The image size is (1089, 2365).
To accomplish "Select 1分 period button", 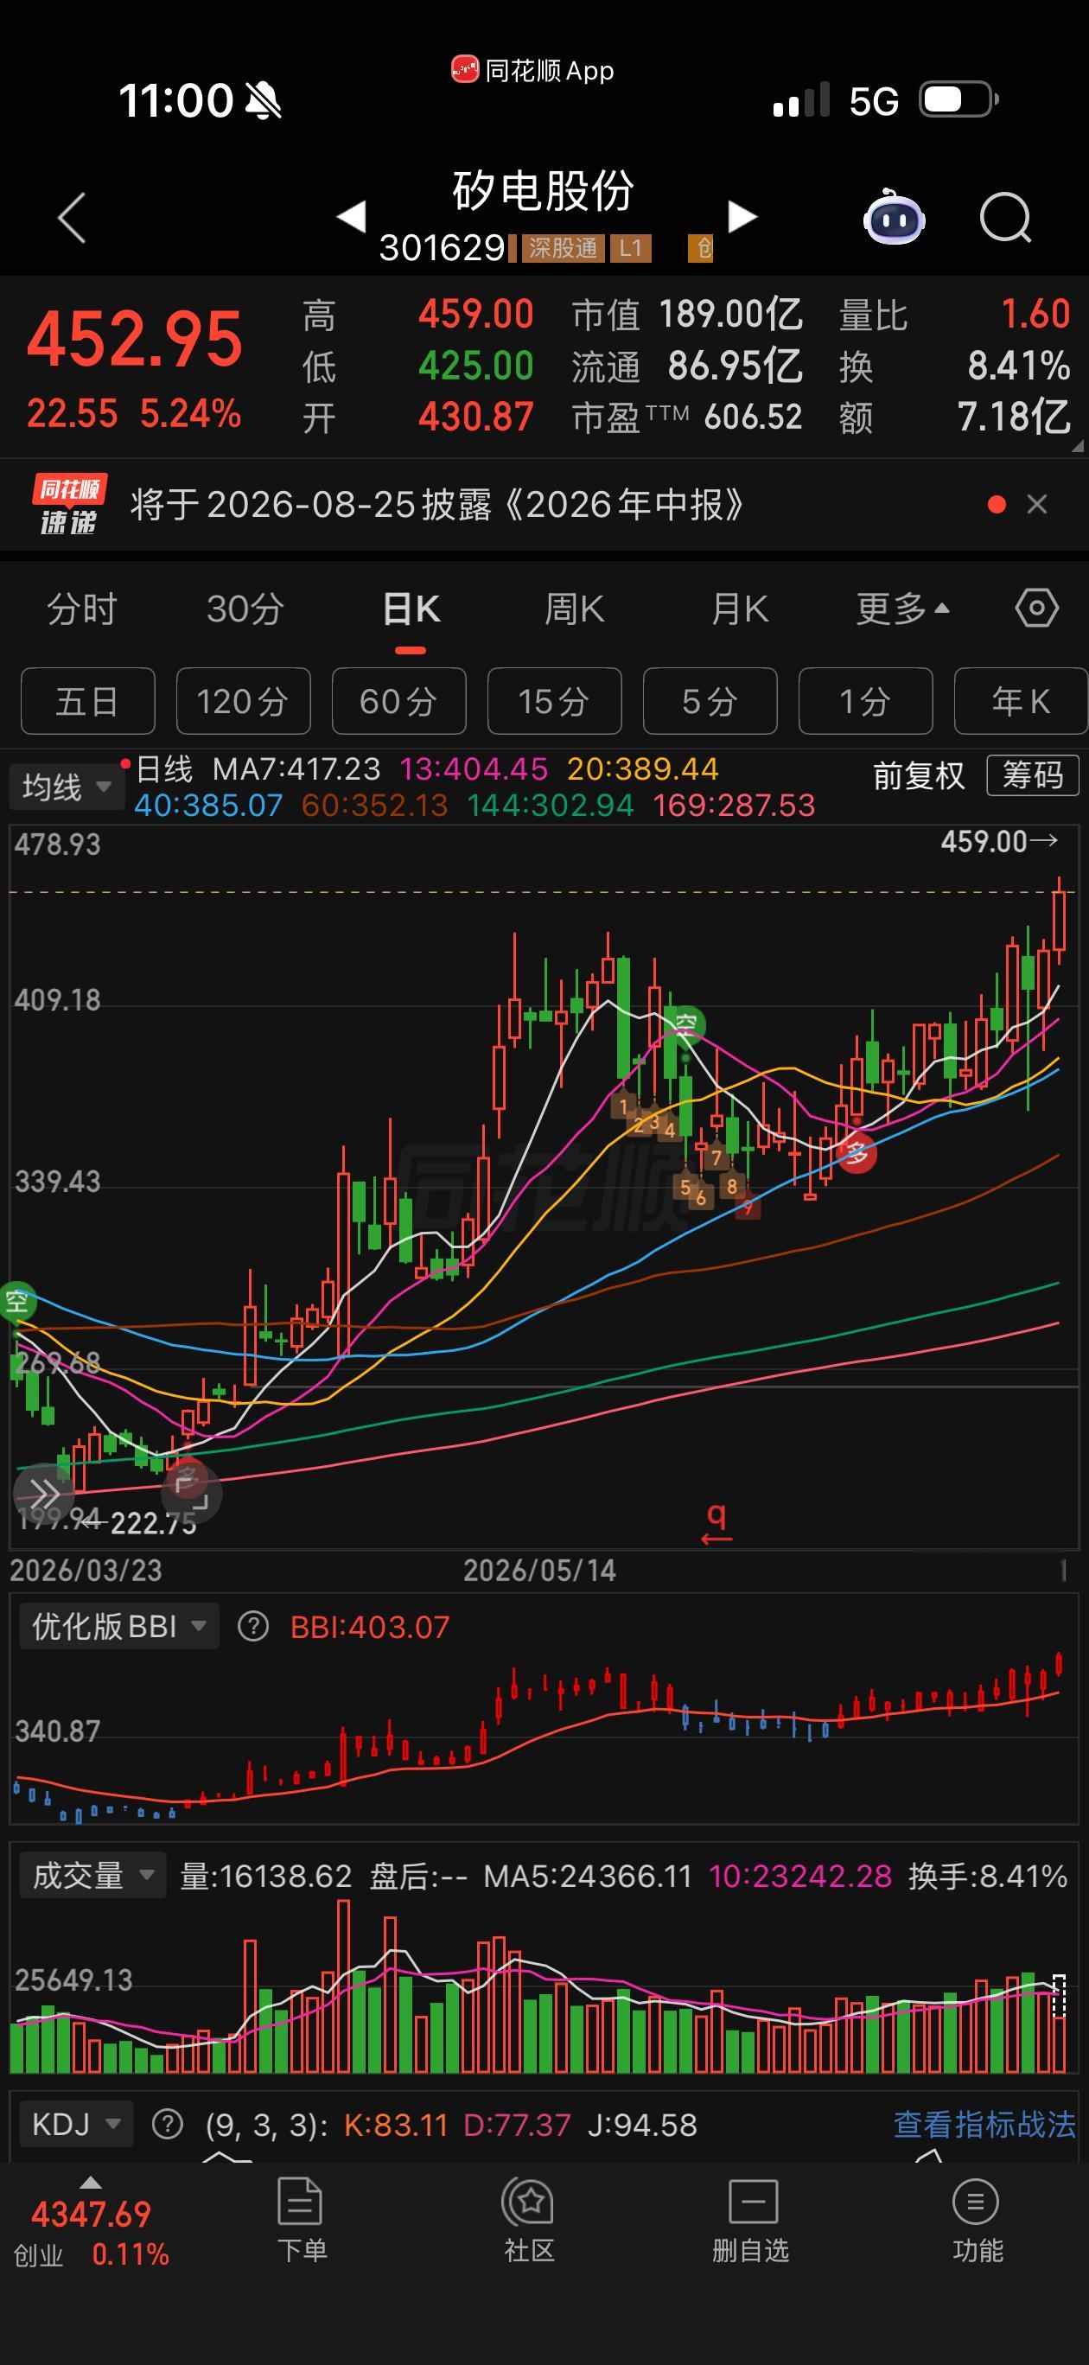I will coord(866,701).
